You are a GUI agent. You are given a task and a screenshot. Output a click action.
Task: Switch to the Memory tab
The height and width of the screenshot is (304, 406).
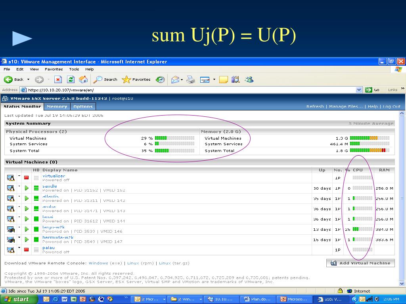(57, 106)
